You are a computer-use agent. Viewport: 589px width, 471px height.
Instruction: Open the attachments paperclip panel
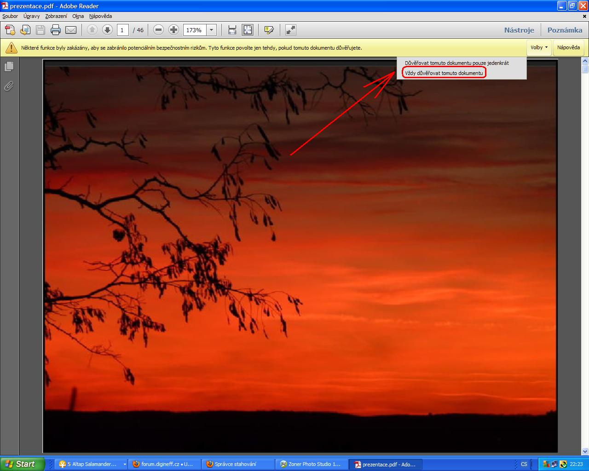(x=9, y=86)
